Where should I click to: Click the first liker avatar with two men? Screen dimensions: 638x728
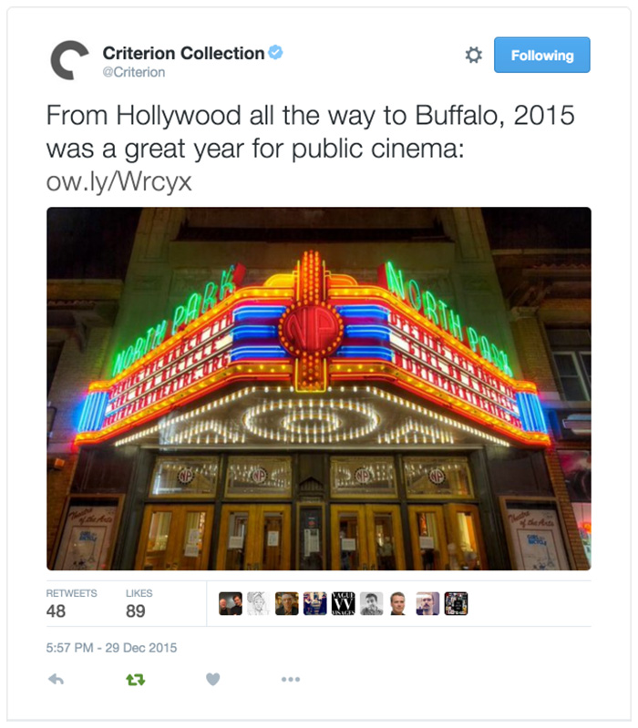point(231,603)
